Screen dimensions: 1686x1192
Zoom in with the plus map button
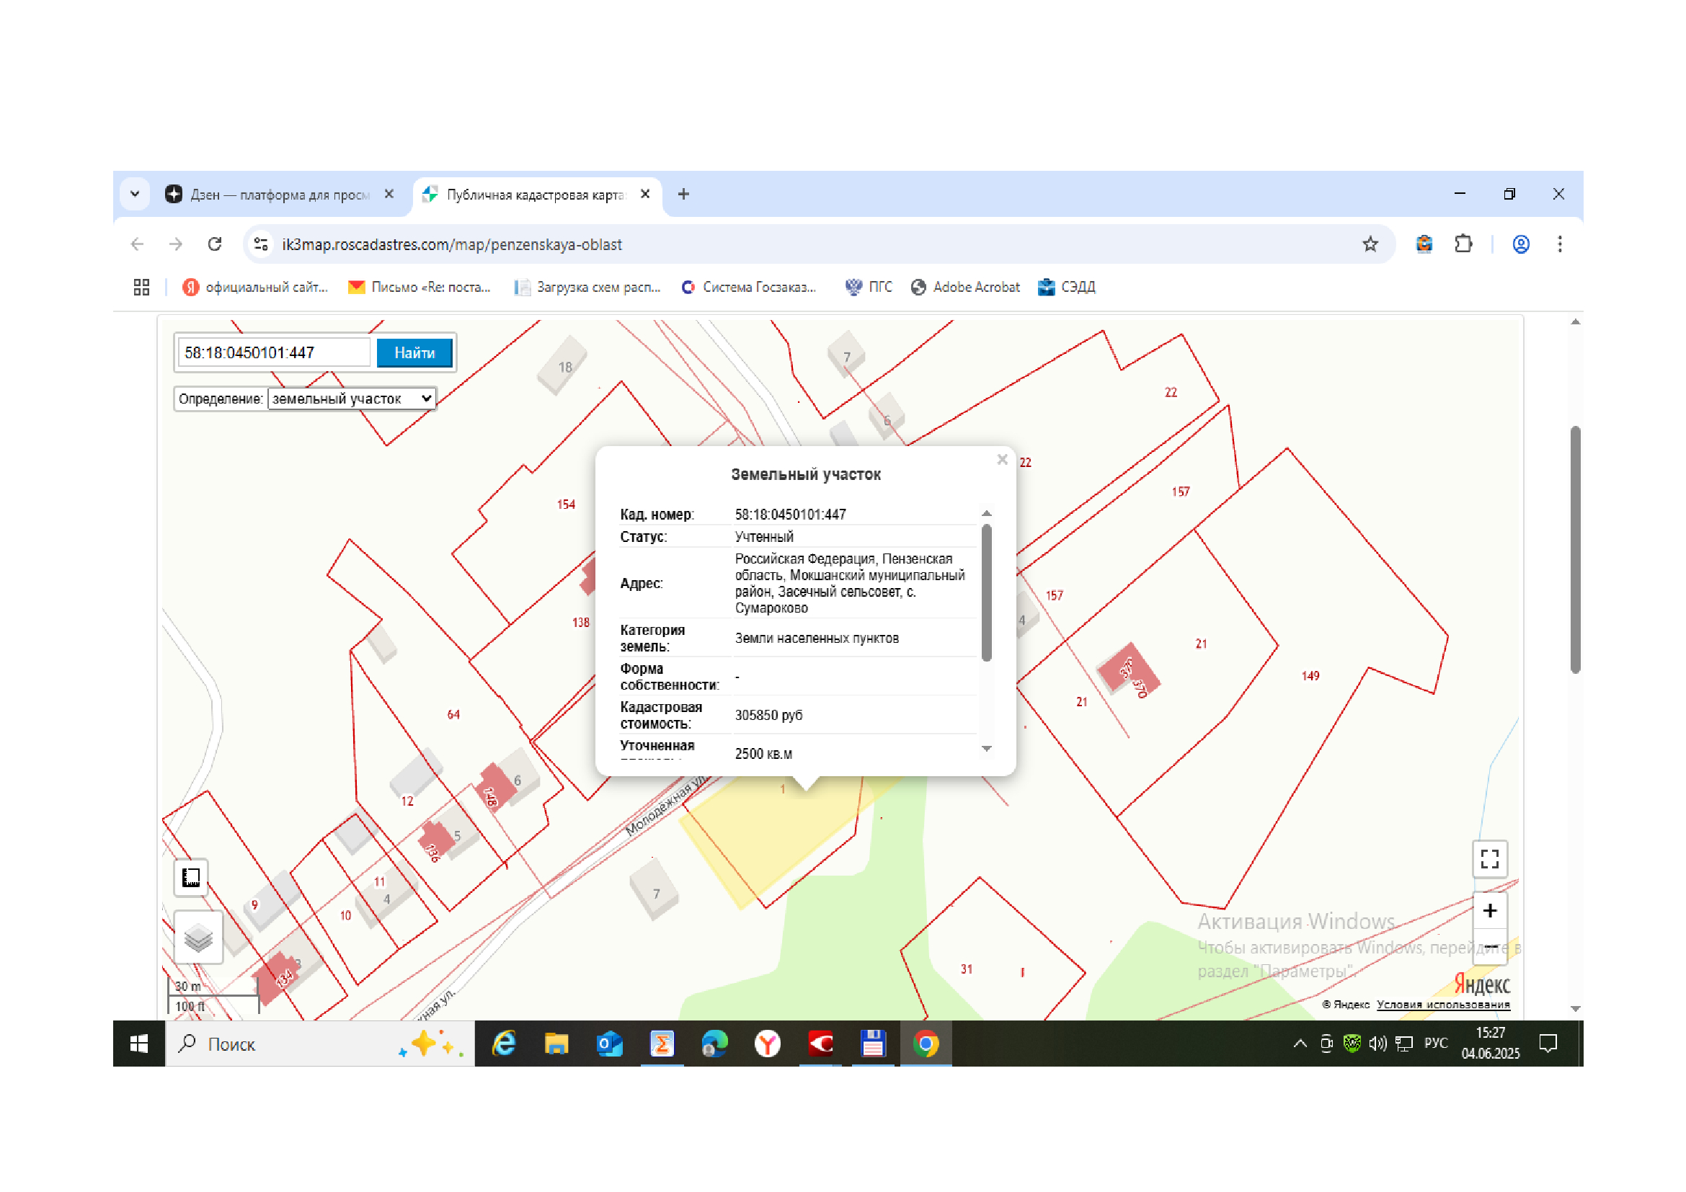[1489, 911]
